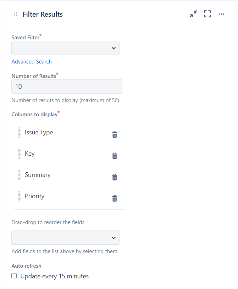The width and height of the screenshot is (238, 289).
Task: Delete the Summary column
Action: click(115, 177)
